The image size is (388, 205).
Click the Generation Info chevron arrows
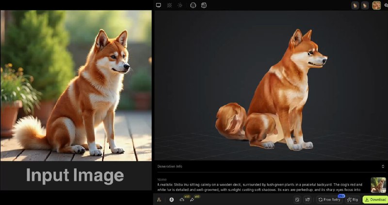[x=383, y=166]
